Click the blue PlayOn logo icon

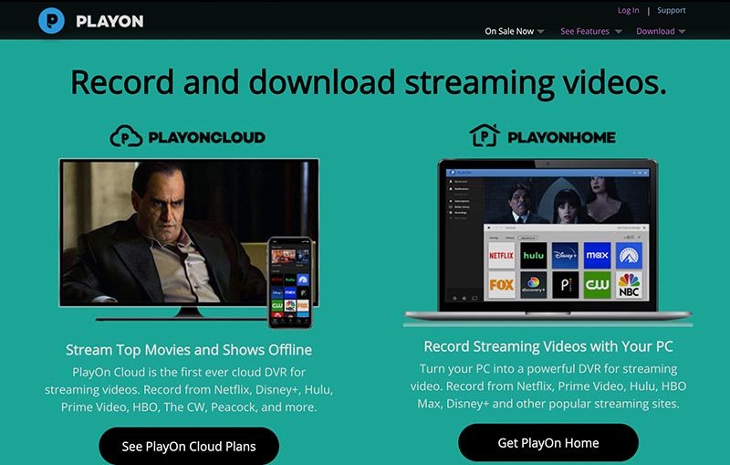pyautogui.click(x=51, y=21)
